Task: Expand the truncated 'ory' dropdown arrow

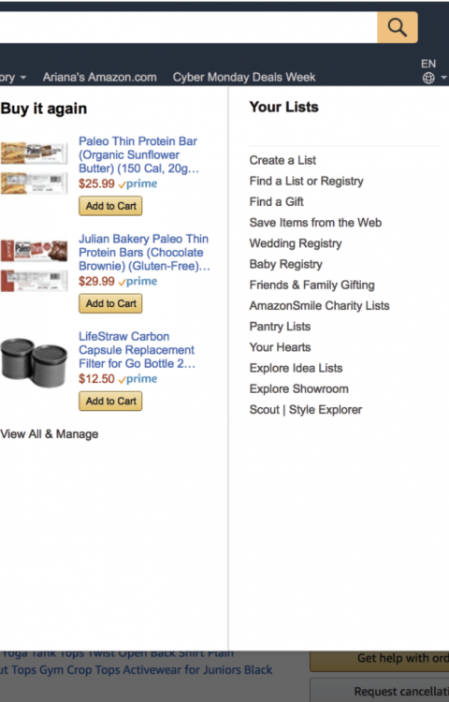Action: (x=22, y=78)
